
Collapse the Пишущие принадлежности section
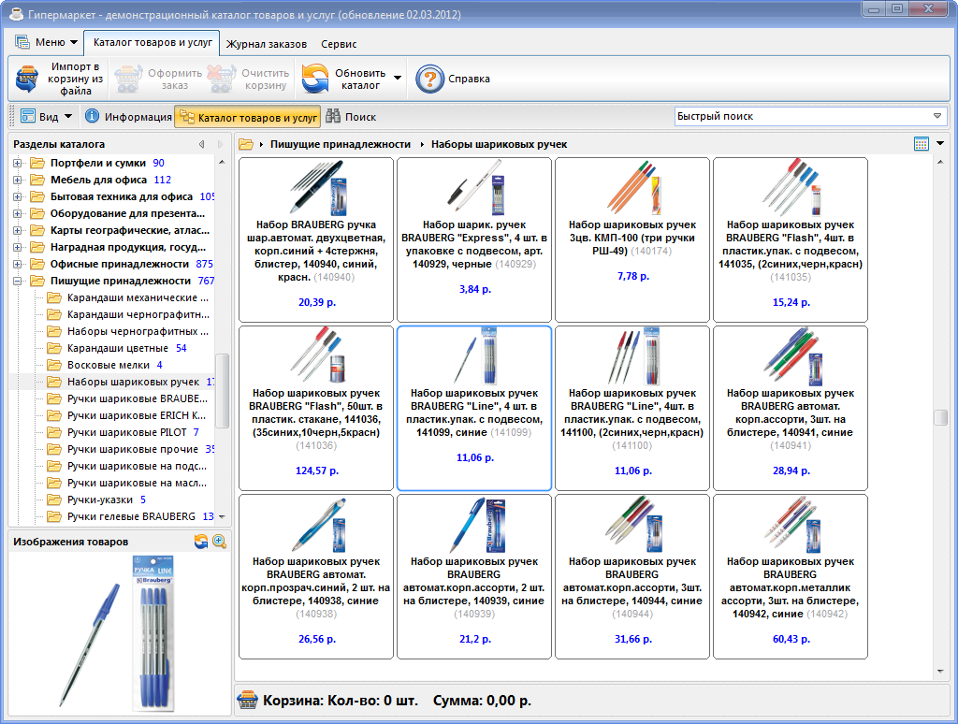(18, 281)
